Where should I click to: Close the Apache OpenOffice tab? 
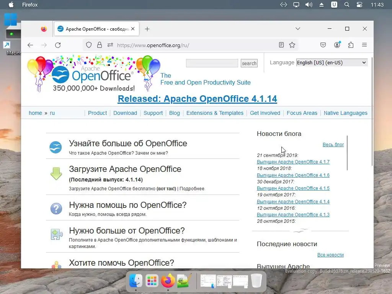click(x=133, y=29)
